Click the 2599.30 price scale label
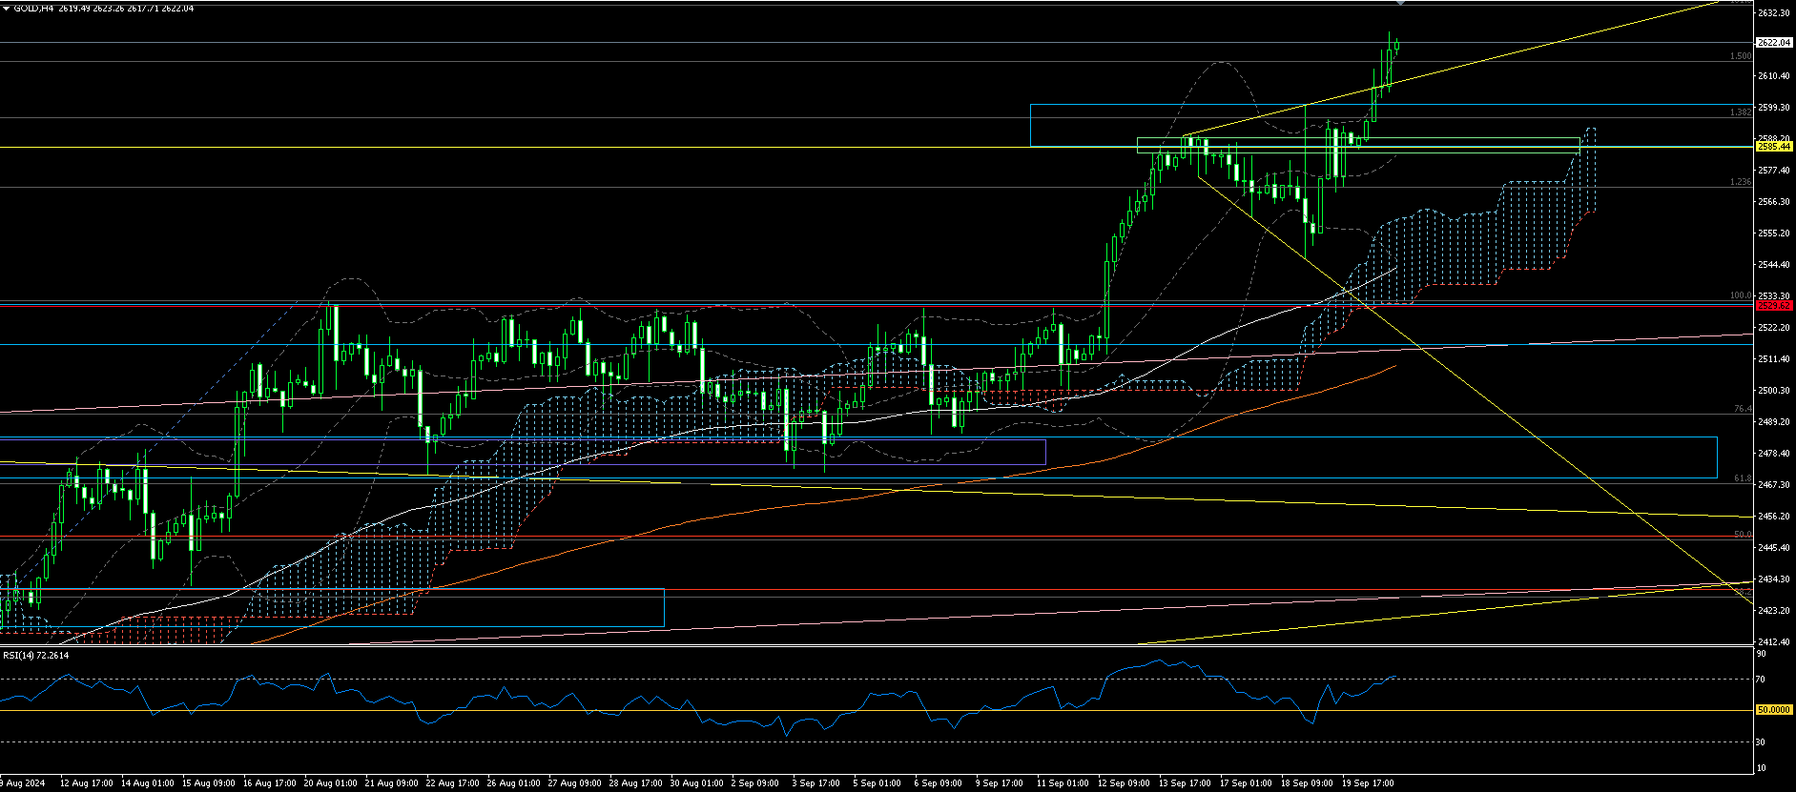 click(1773, 108)
